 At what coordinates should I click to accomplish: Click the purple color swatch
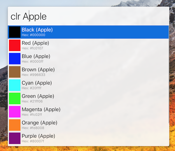(15, 138)
